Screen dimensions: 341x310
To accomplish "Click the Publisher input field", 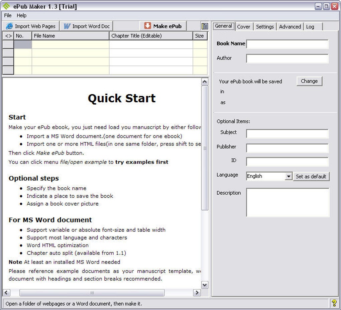I will pos(287,148).
